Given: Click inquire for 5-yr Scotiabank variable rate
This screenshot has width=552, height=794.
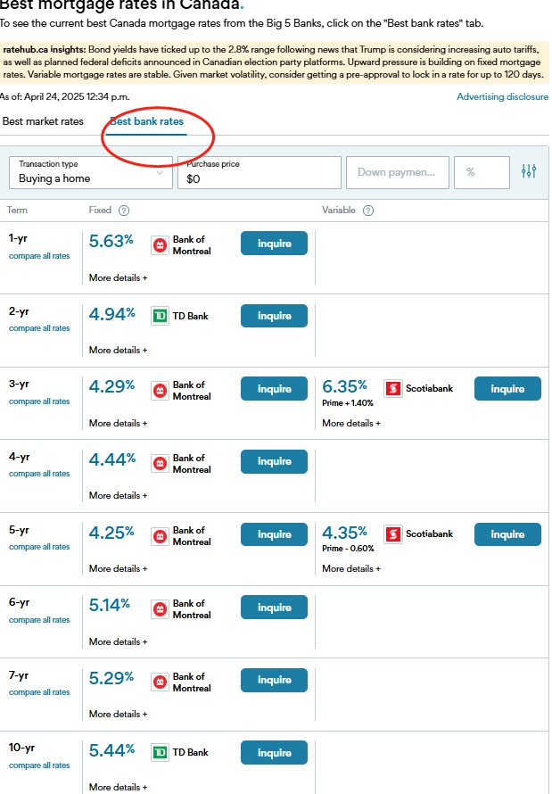Looking at the screenshot, I should pyautogui.click(x=507, y=534).
